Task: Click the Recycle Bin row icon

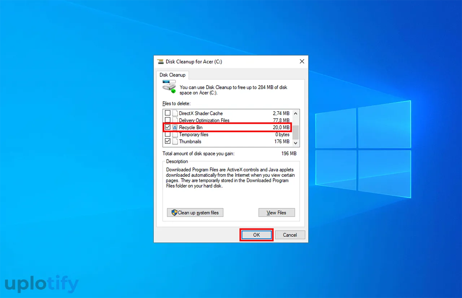Action: [x=175, y=127]
